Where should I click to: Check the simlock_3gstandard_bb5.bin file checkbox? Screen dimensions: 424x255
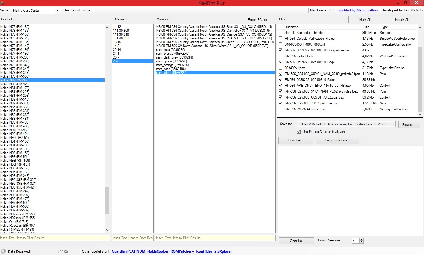tap(280, 33)
